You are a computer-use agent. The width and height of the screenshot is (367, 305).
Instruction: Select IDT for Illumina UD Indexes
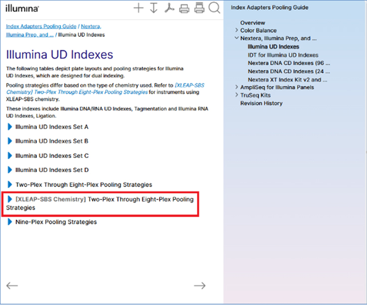point(283,55)
